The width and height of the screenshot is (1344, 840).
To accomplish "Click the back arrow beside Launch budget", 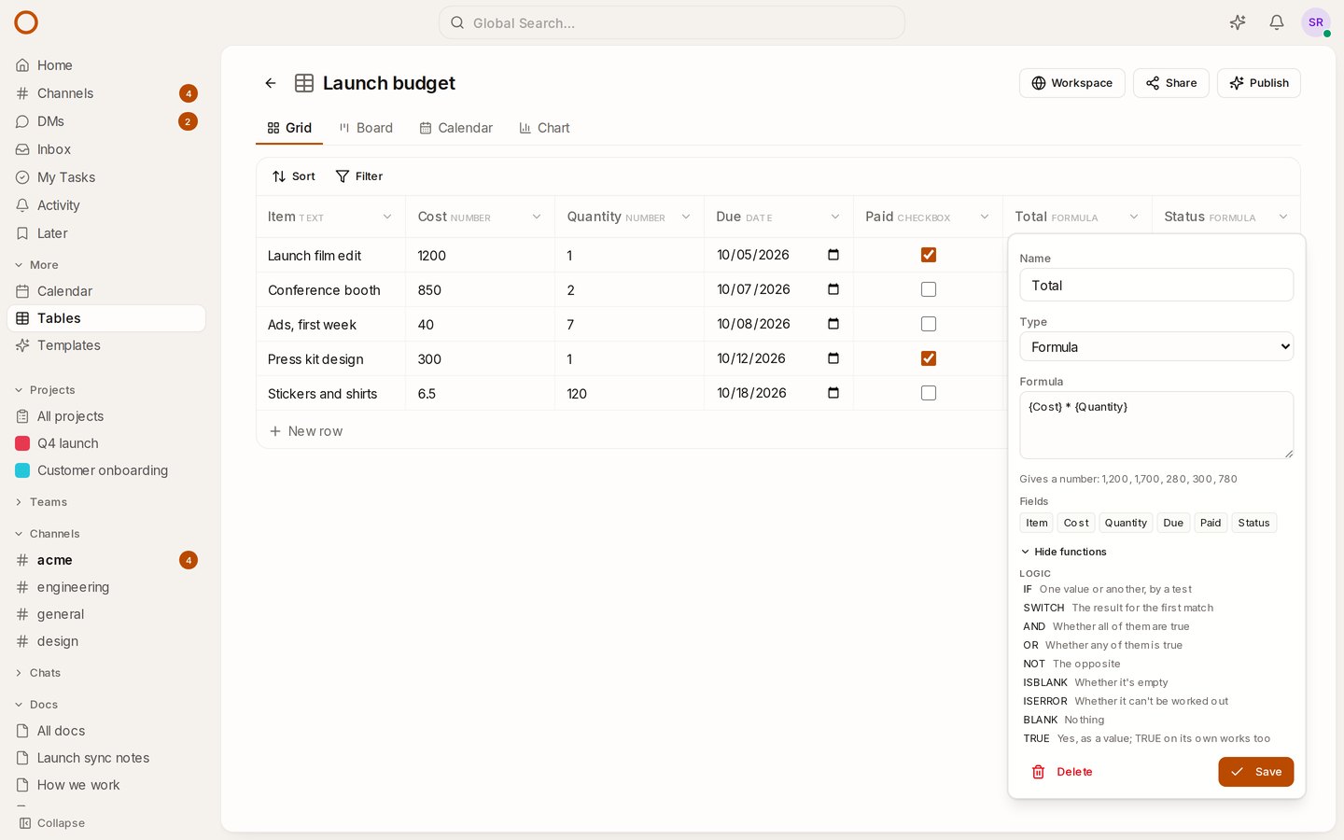I will coord(271,83).
